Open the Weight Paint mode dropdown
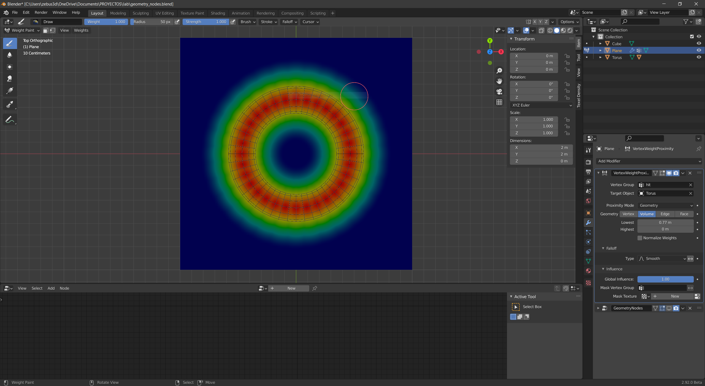 tap(22, 30)
